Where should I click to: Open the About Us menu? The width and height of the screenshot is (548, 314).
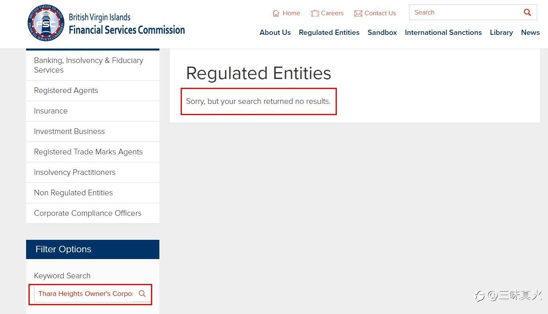pyautogui.click(x=275, y=32)
